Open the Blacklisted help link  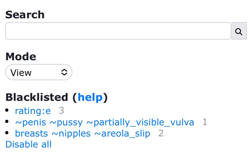(90, 97)
